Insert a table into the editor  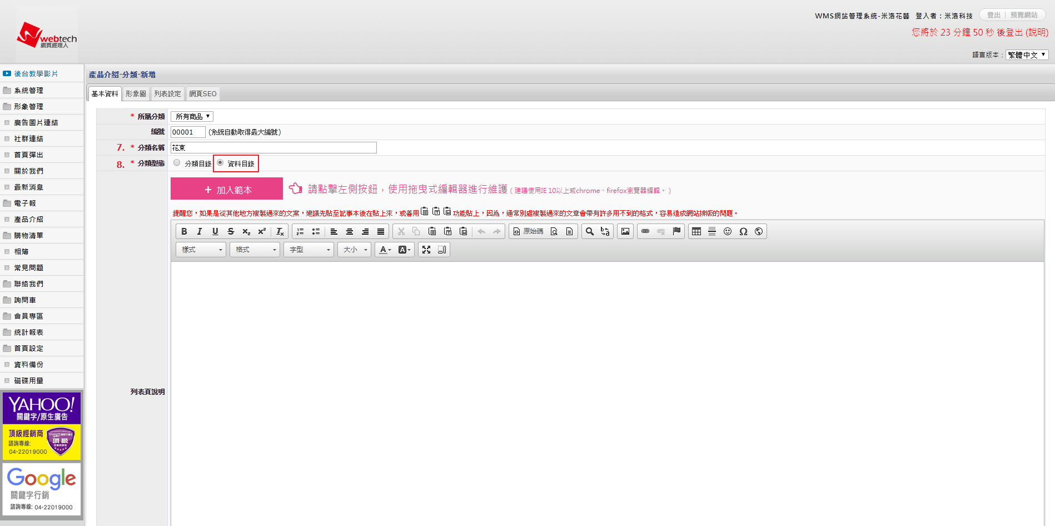(696, 231)
